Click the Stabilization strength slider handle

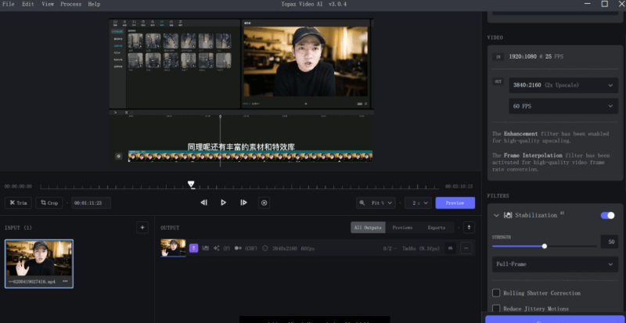coord(545,246)
